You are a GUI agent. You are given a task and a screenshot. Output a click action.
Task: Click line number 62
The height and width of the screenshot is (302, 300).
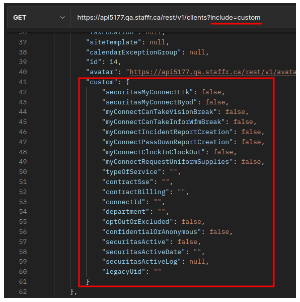[23, 292]
